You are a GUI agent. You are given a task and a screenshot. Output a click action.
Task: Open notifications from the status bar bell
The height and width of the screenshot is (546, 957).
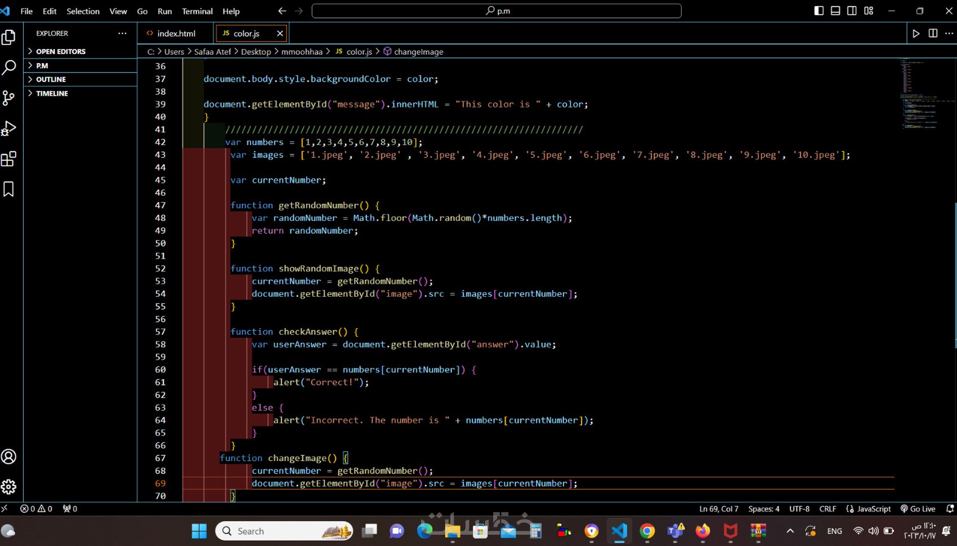click(951, 508)
